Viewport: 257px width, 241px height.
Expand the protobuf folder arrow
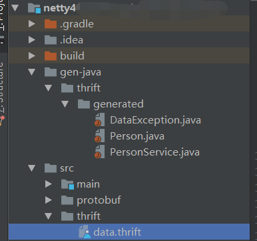(49, 200)
